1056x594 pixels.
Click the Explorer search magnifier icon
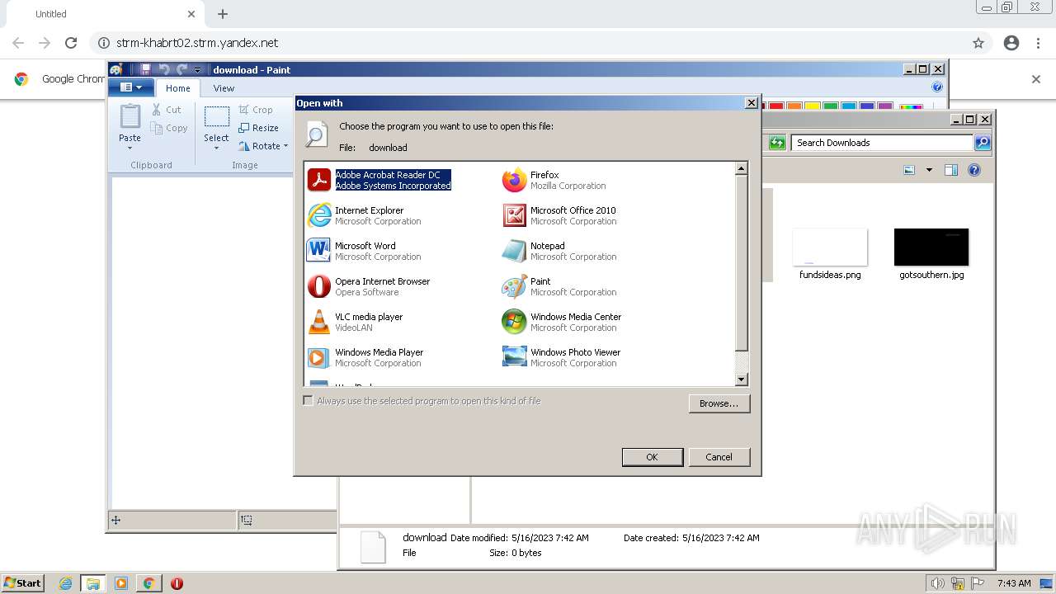pos(983,143)
